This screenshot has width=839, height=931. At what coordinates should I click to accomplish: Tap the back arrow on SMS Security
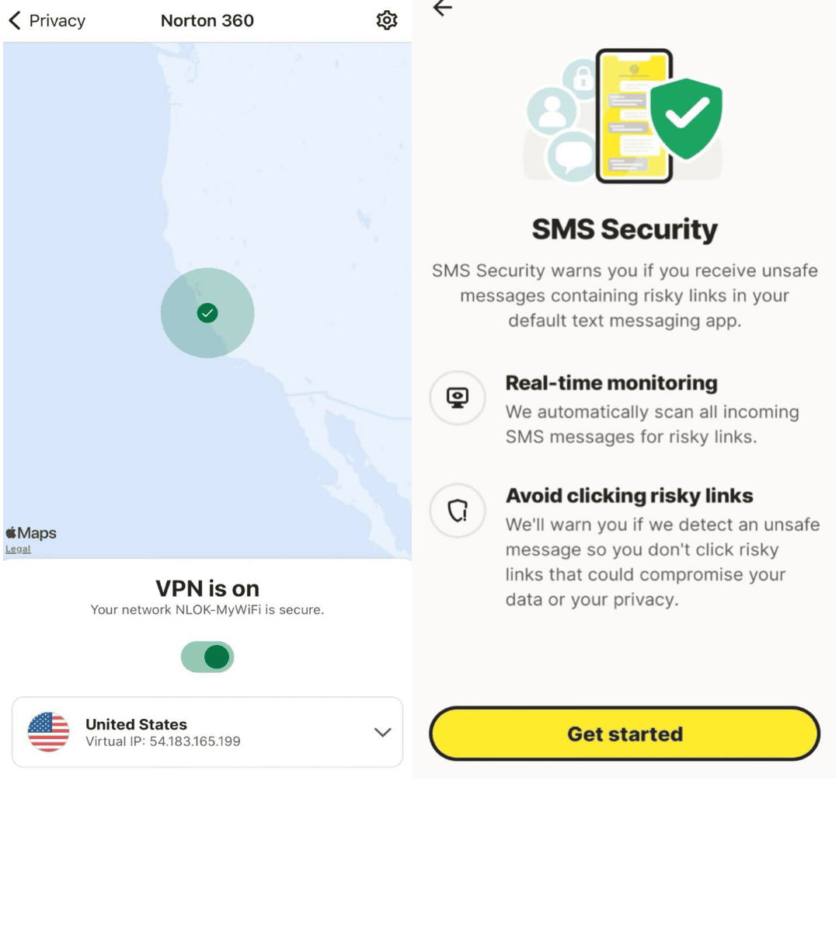coord(443,9)
